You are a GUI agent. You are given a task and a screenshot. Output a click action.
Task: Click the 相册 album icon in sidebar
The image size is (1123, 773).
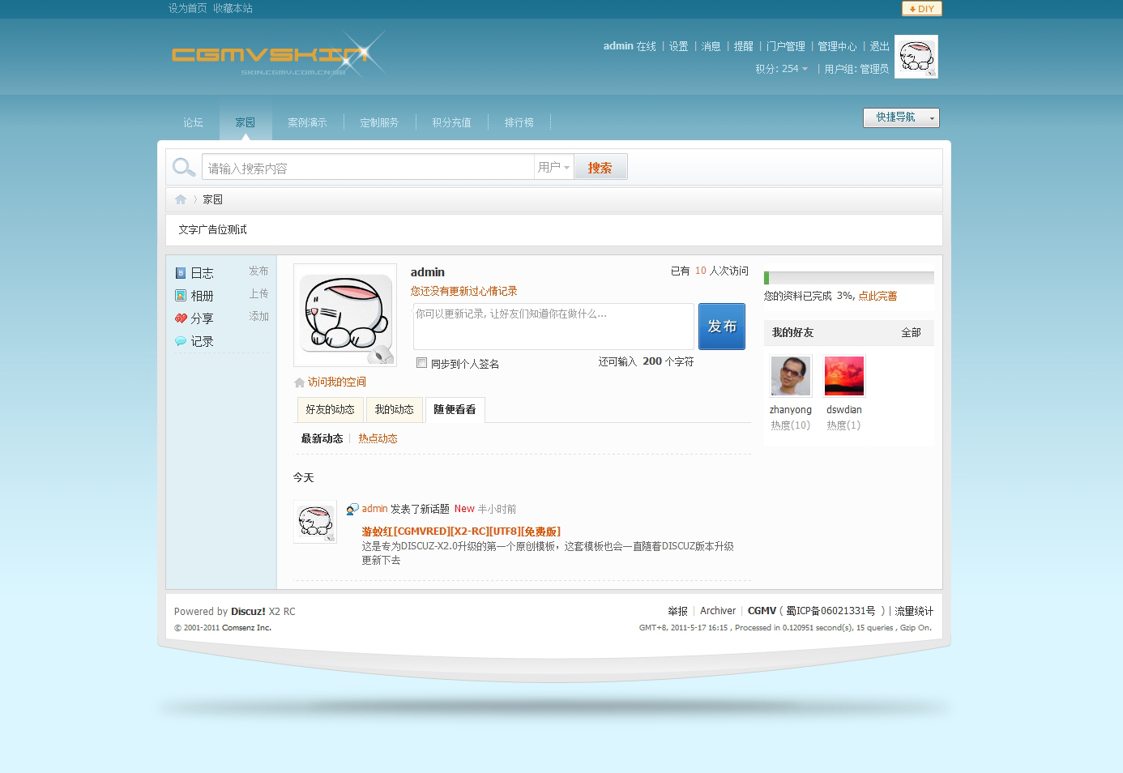point(181,296)
